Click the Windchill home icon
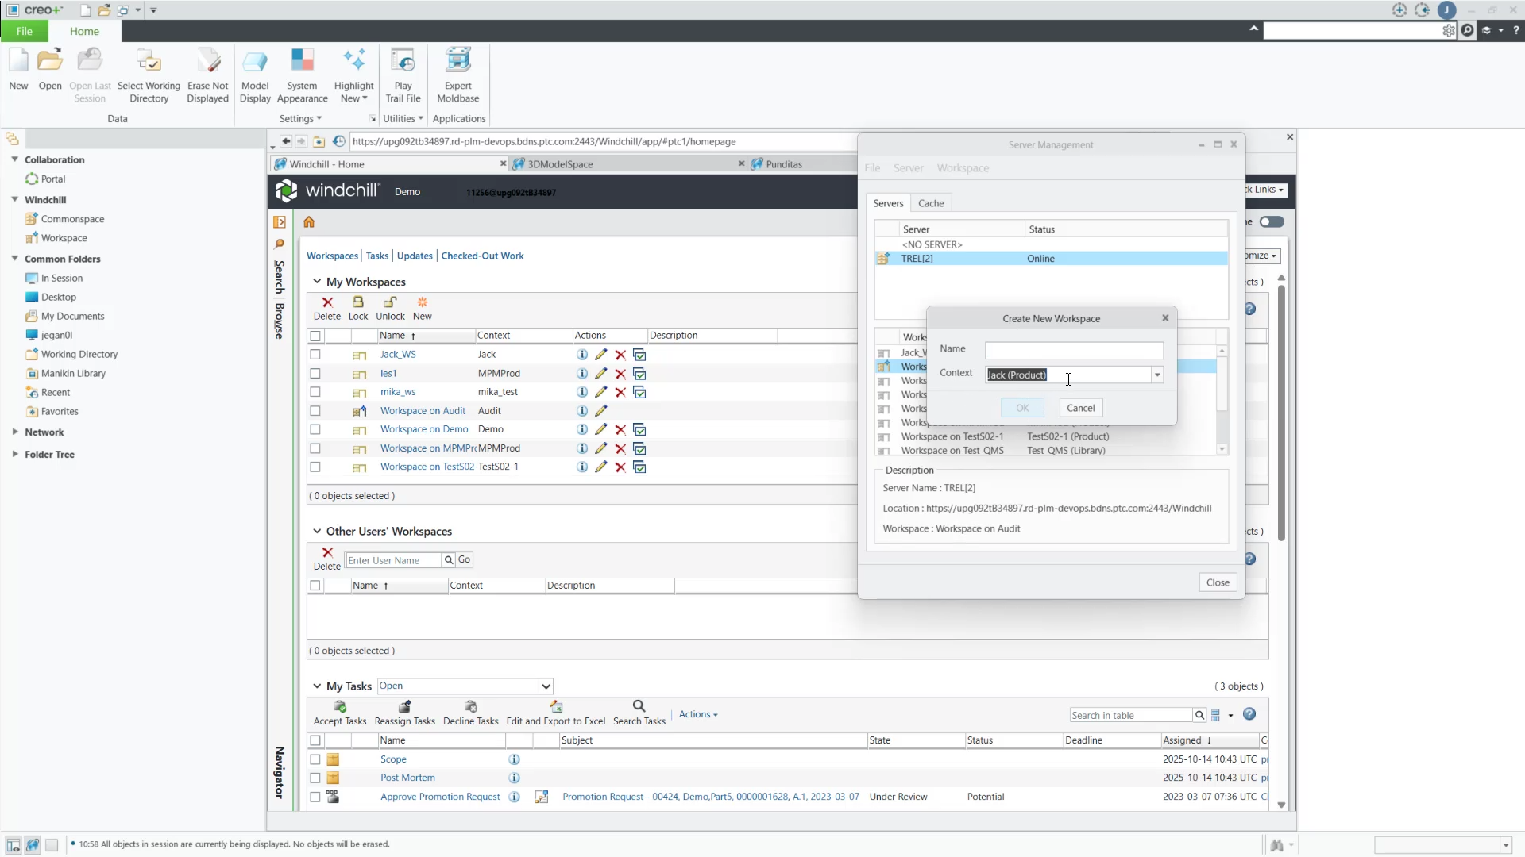 pos(309,222)
